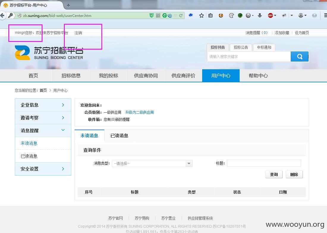The width and height of the screenshot is (327, 233).
Task: Click the 删除 button
Action: (294, 174)
